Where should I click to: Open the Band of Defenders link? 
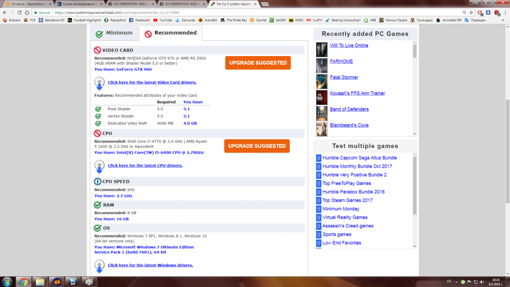point(349,109)
